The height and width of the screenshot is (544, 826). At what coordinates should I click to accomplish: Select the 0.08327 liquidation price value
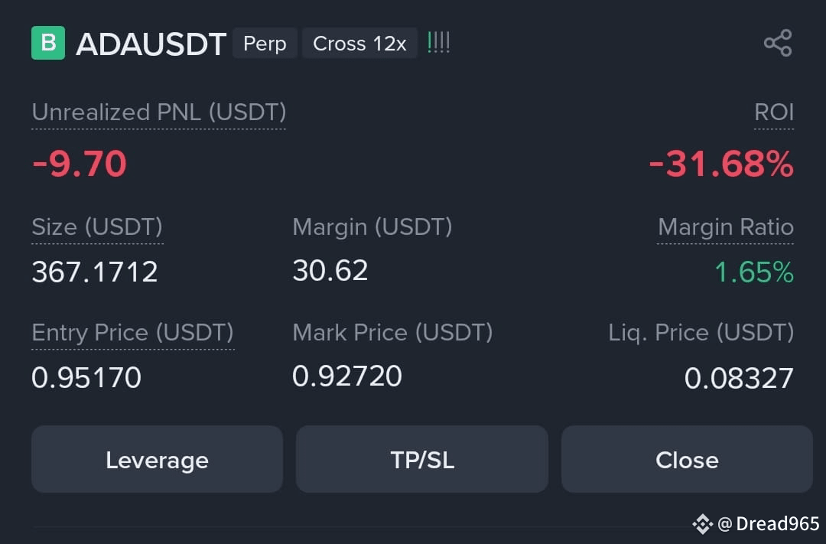[739, 378]
